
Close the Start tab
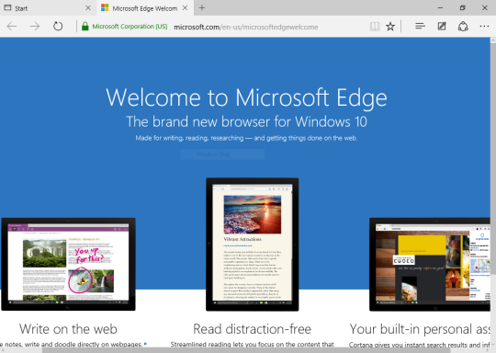(88, 8)
